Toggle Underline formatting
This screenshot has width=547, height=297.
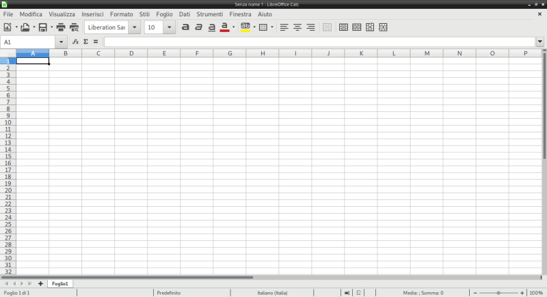tap(212, 27)
